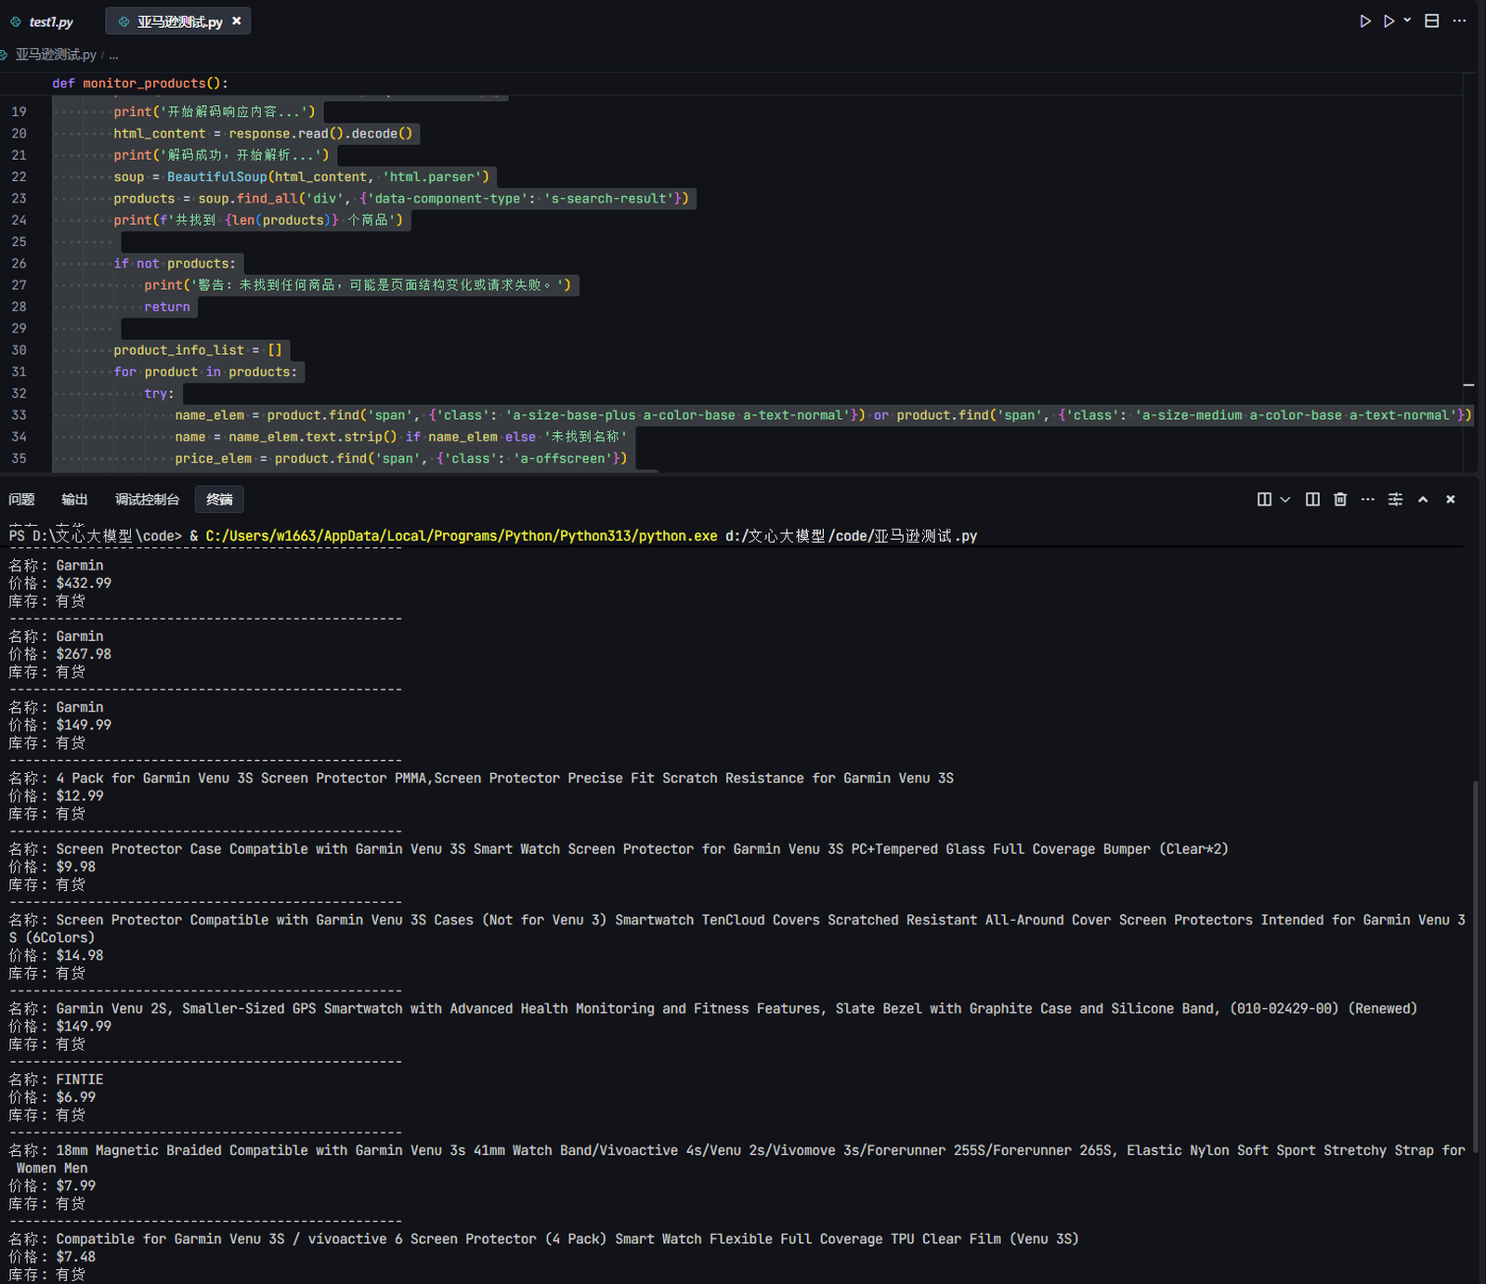Click the terminal price $432.99
The image size is (1486, 1284).
[x=84, y=583]
